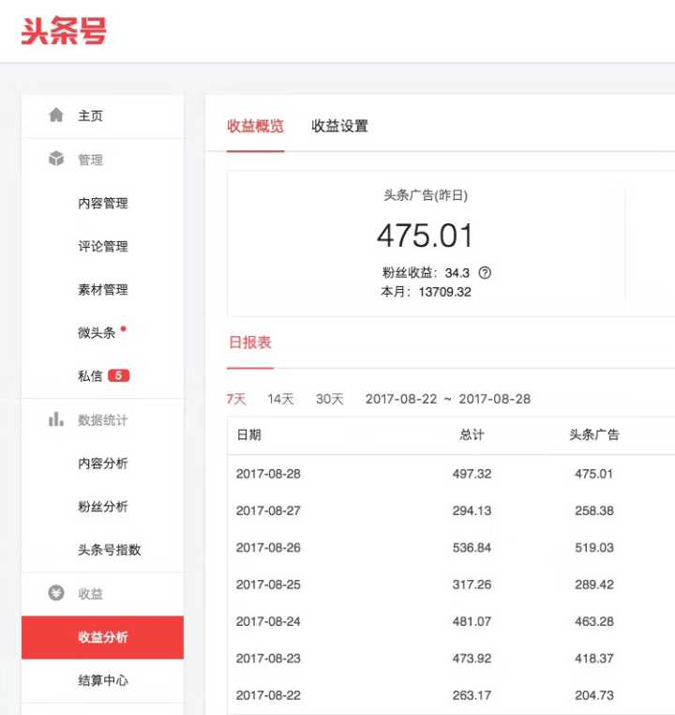Click the 日期 column header
675x715 pixels.
pos(249,434)
